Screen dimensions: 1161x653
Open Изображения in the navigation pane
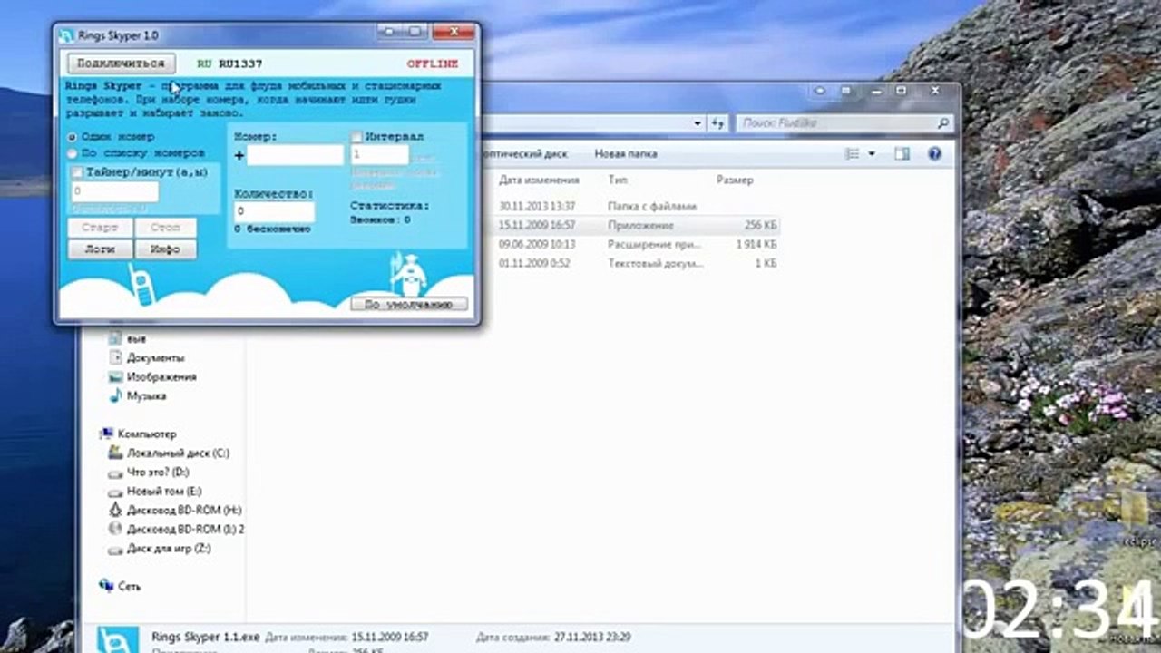pos(161,376)
